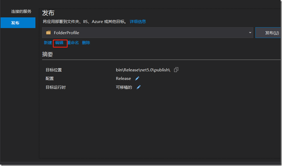Viewport: 282px width, 166px height.
Task: Click the Release configuration value
Action: pyautogui.click(x=123, y=78)
